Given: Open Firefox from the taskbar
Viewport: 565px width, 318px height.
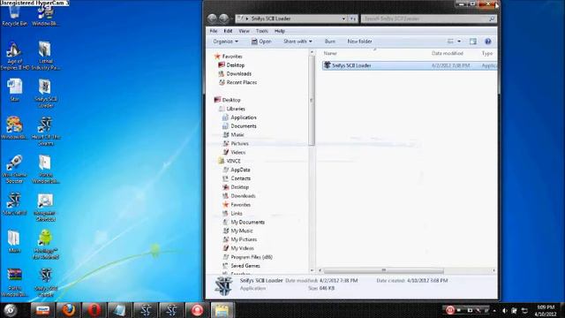Looking at the screenshot, I should click(69, 310).
